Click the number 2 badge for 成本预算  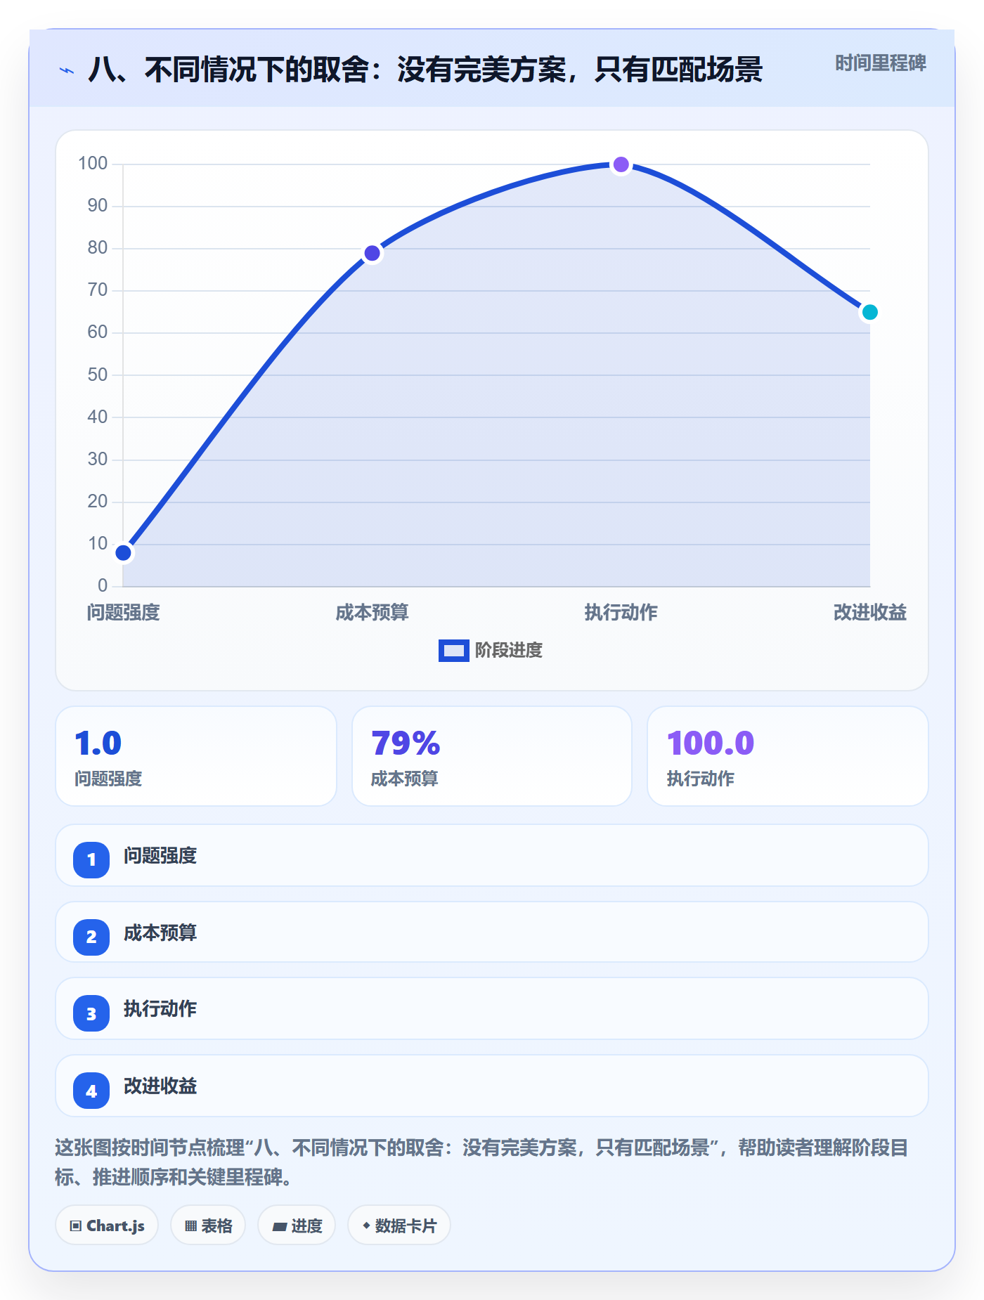coord(91,937)
